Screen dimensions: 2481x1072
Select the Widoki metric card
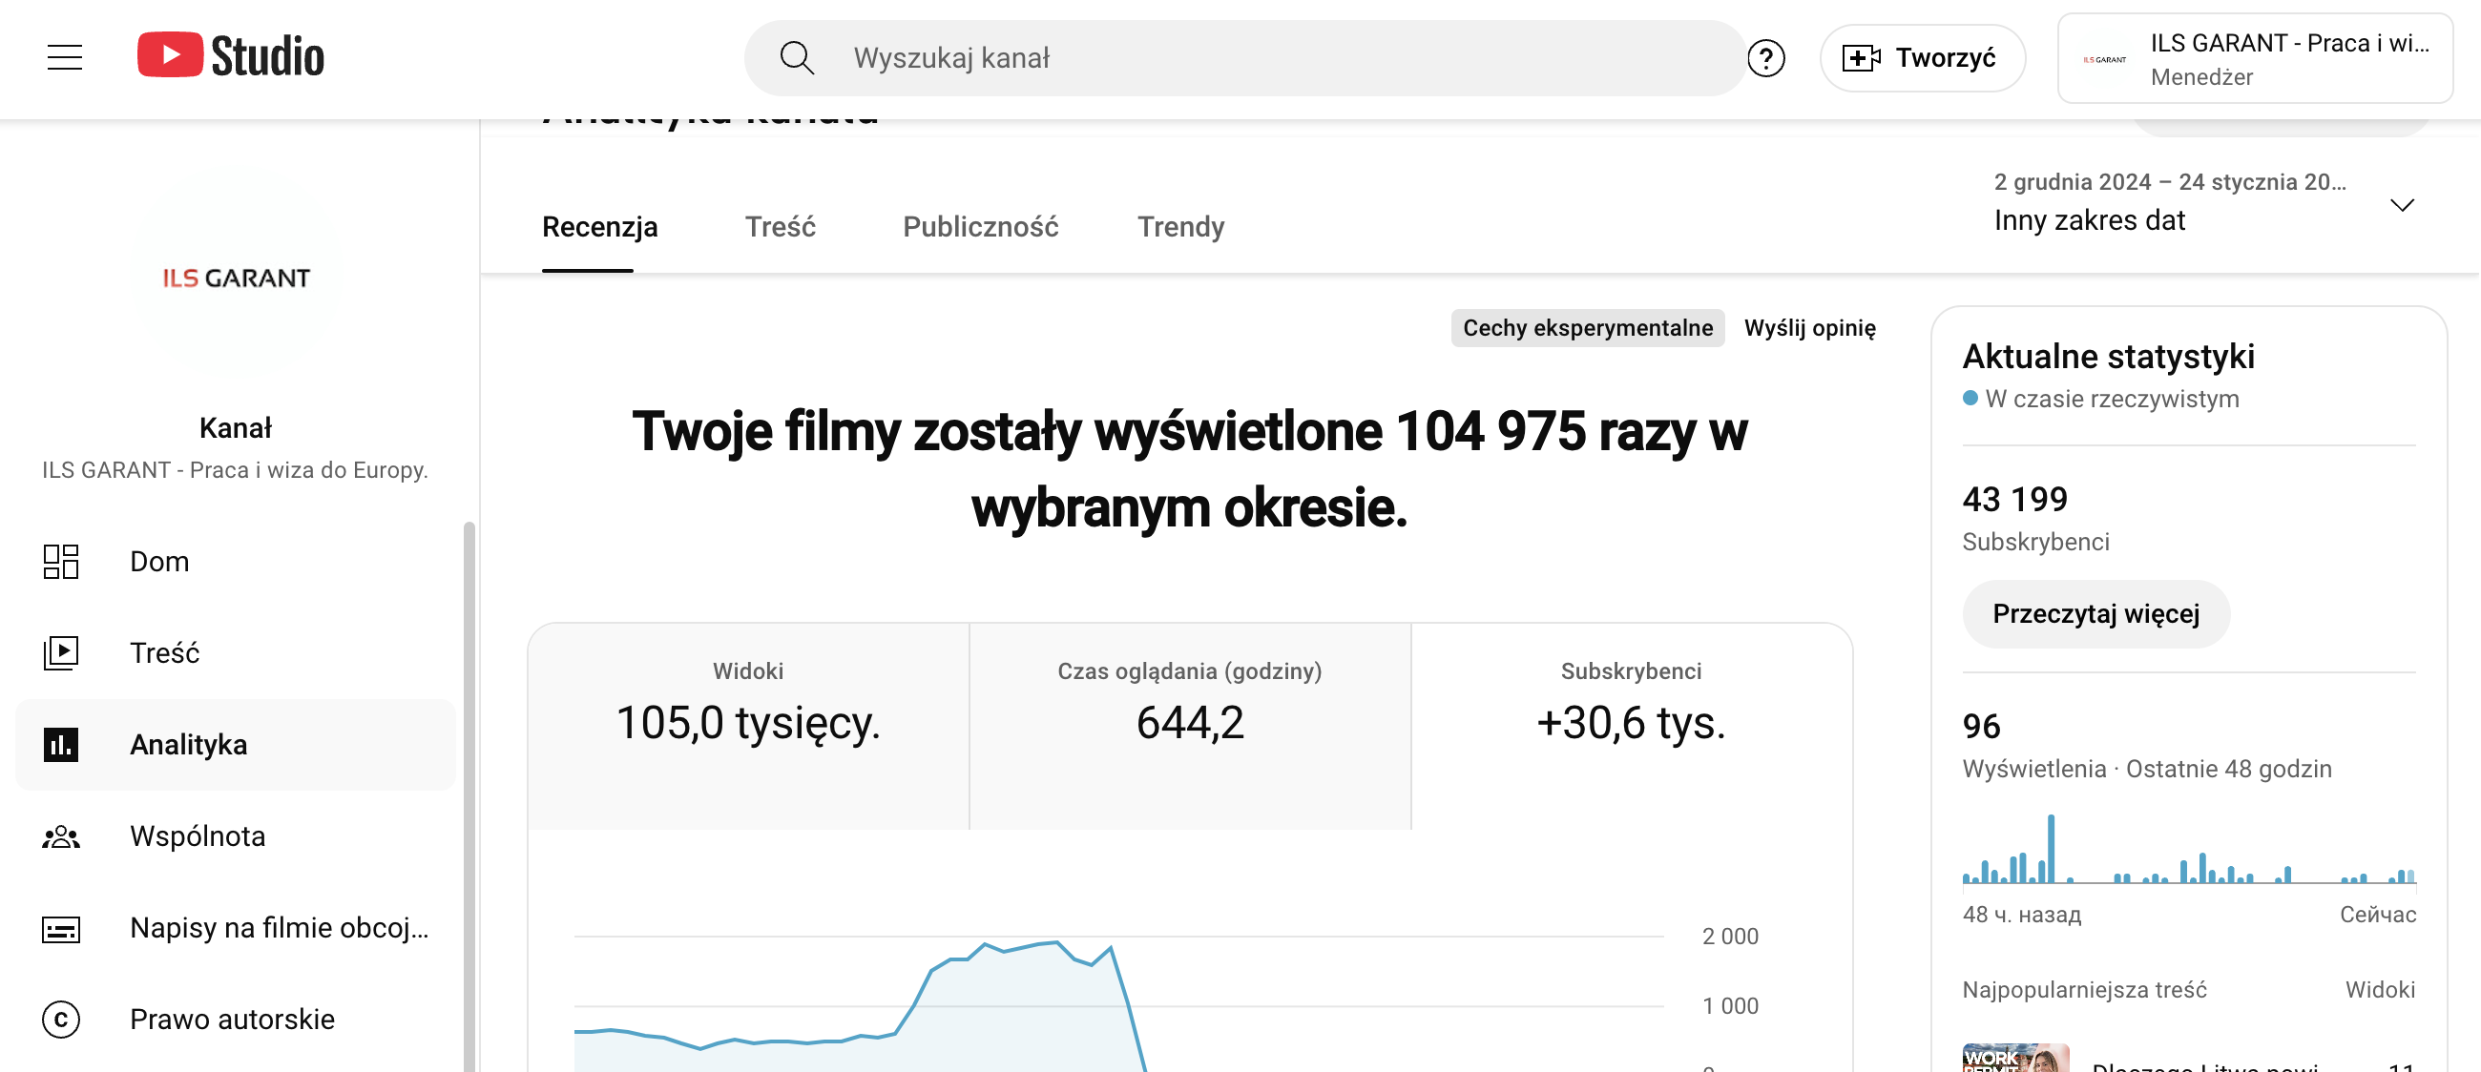(x=748, y=726)
